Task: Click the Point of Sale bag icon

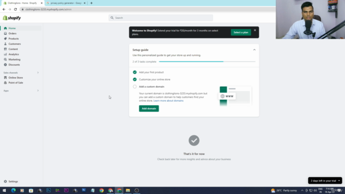Action: coord(5,82)
